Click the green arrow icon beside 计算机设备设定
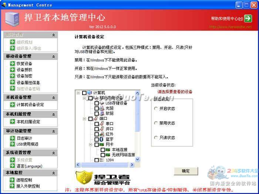The width and height of the screenshot is (259, 194). click(x=12, y=105)
